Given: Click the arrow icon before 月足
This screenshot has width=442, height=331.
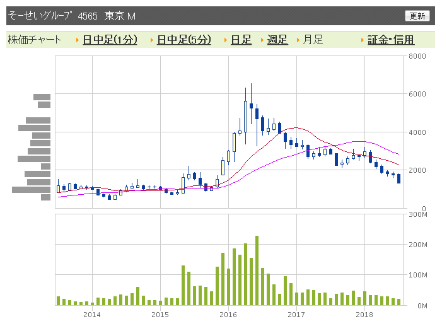Looking at the screenshot, I should 298,40.
